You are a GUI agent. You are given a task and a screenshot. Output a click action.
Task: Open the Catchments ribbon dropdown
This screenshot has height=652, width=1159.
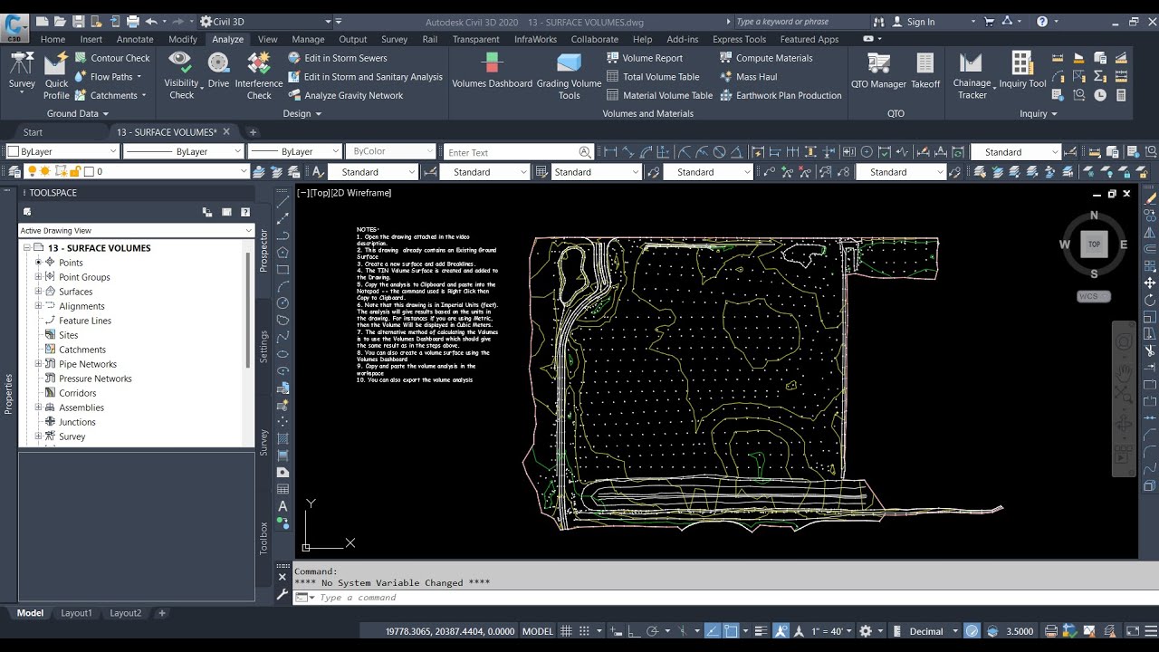pyautogui.click(x=113, y=95)
